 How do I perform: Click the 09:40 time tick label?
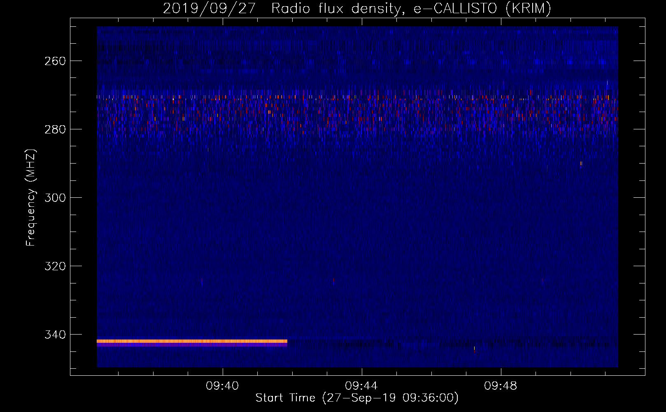(x=223, y=386)
